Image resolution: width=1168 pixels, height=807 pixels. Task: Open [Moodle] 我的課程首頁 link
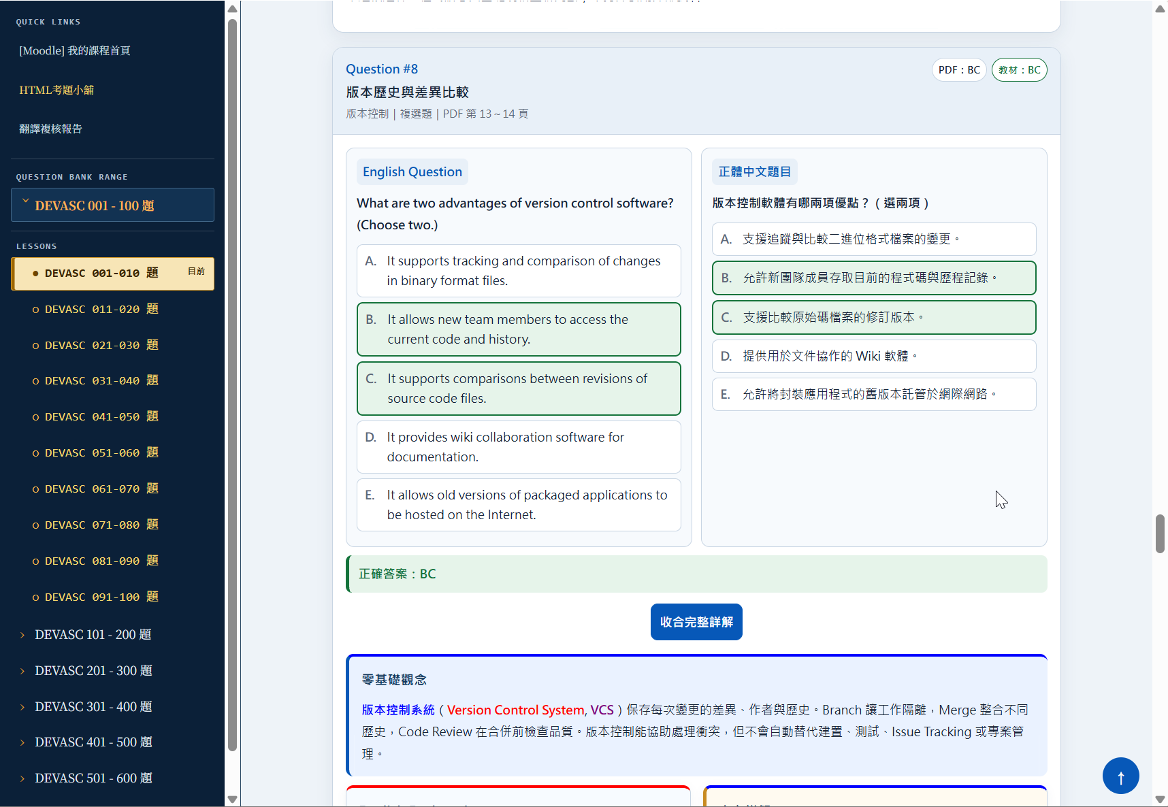click(x=75, y=50)
